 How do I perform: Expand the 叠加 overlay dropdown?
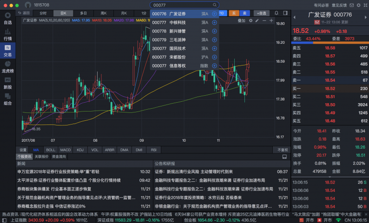pos(243,20)
